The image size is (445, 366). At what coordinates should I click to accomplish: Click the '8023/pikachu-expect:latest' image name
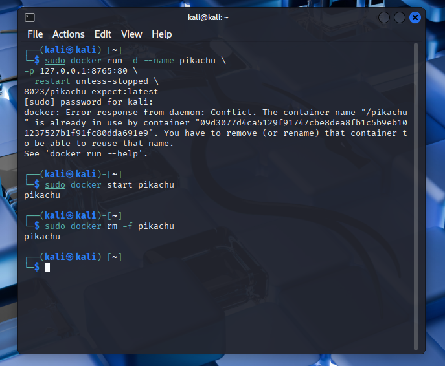(x=91, y=91)
